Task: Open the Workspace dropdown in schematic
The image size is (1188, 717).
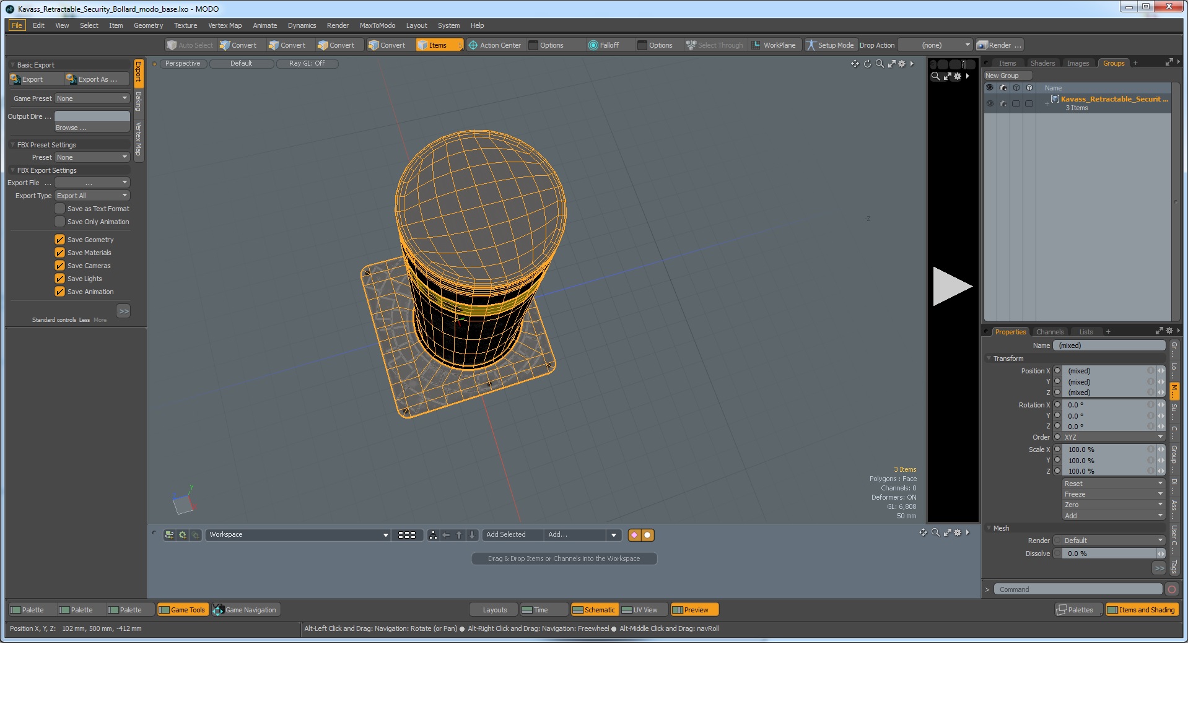Action: tap(298, 535)
